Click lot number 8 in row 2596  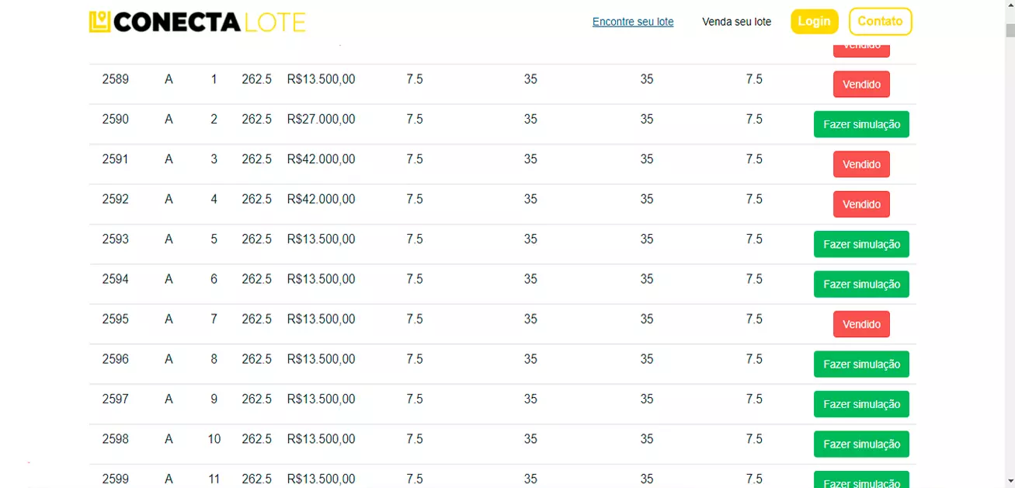(214, 359)
